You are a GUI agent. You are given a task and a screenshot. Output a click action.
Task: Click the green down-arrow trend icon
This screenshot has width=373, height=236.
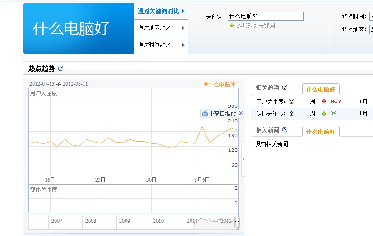[324, 113]
